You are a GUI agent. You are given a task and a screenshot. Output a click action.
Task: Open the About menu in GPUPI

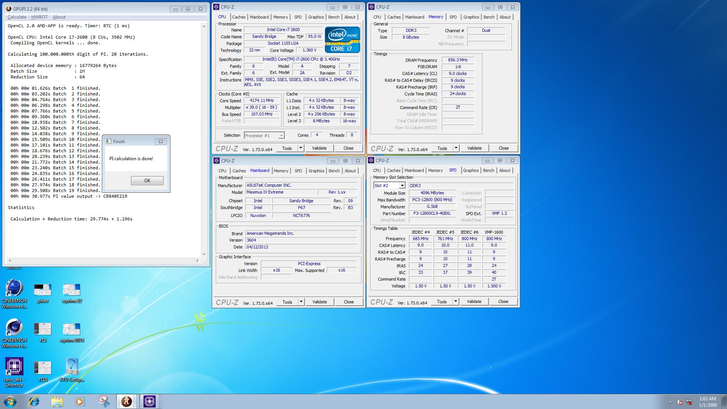click(59, 17)
